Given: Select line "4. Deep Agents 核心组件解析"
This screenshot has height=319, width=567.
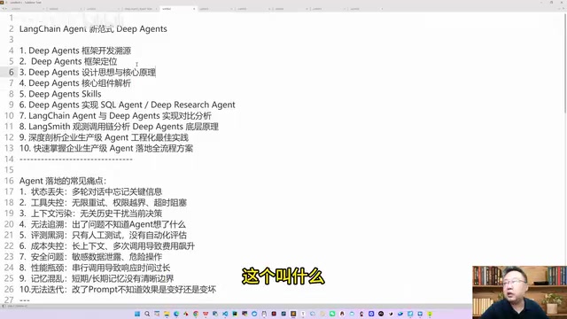Looking at the screenshot, I should [x=75, y=83].
